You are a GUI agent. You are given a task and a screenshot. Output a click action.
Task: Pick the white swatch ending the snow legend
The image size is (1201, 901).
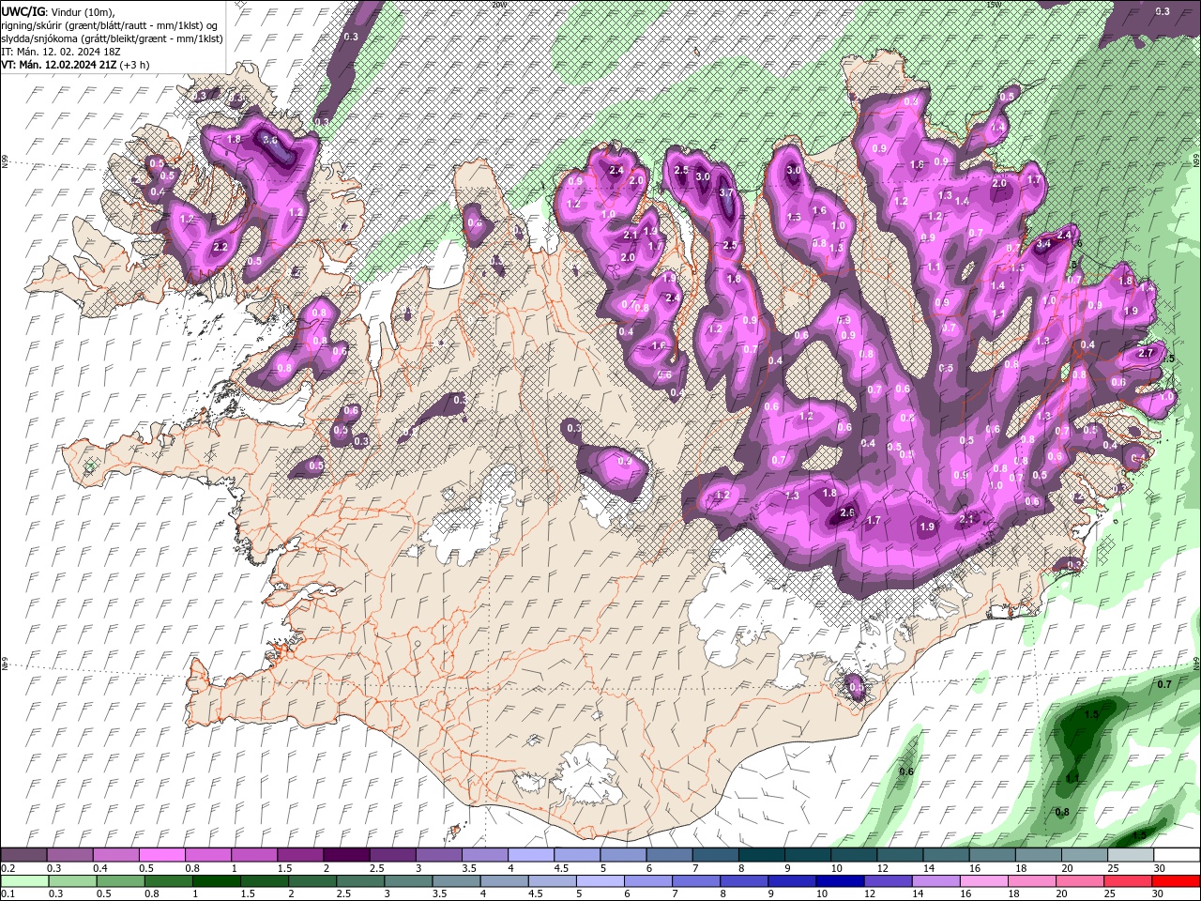[1177, 855]
